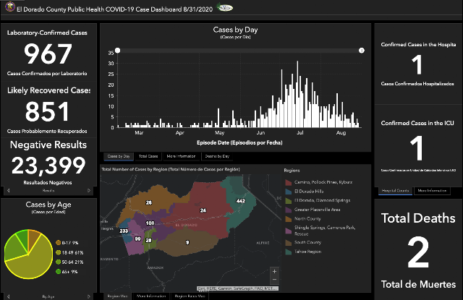Viewport: 463px width, 300px height.
Task: Go back on By Age panel left arrow
Action: (x=8, y=296)
